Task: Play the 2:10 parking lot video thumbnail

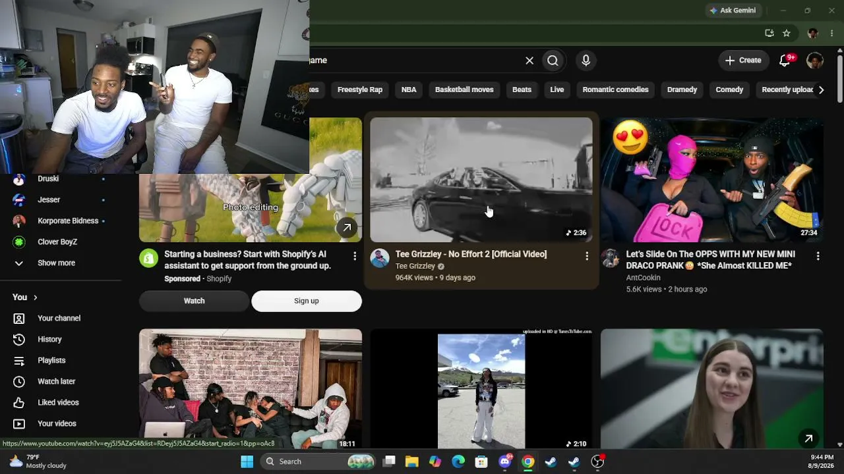Action: 481,390
